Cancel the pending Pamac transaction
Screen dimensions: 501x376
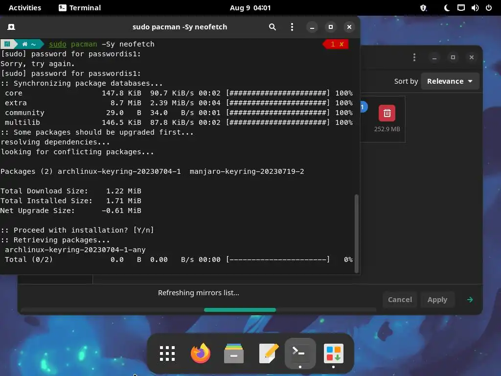[400, 300]
